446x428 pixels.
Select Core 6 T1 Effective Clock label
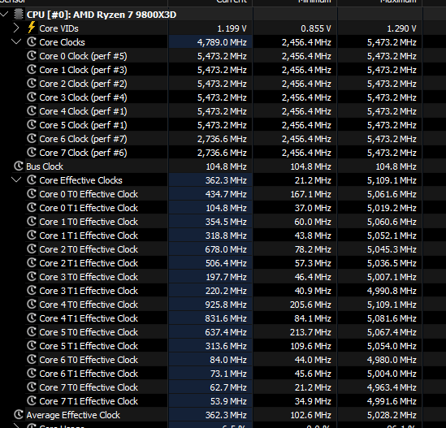[89, 374]
